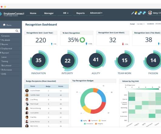This screenshot has height=134, width=161.
Task: Select Leave in sidebar menu
Action: [x=4, y=57]
